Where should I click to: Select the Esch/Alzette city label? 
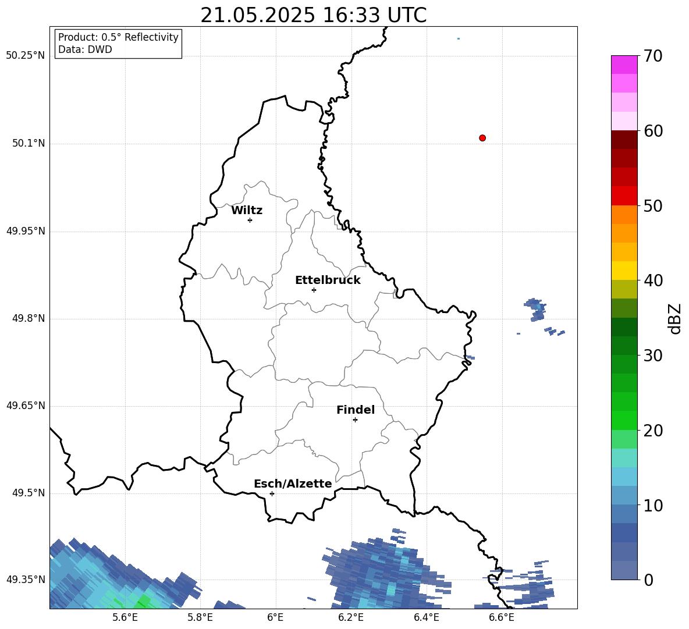coord(293,484)
